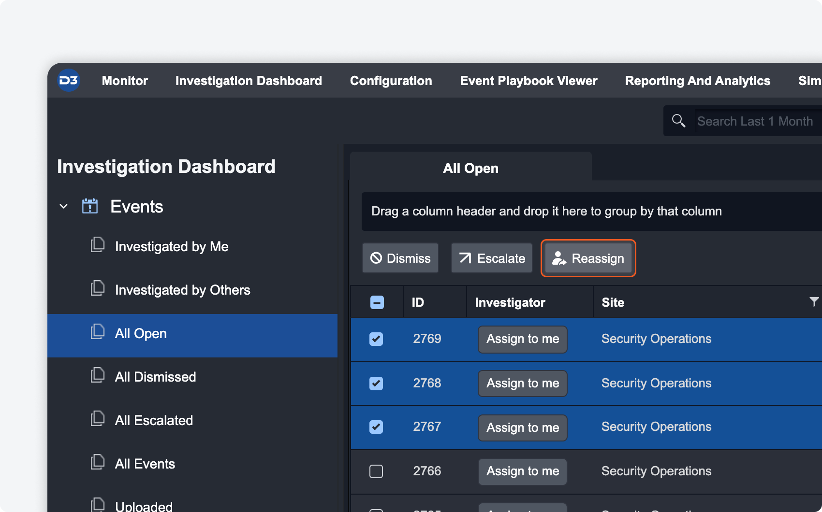Click the All Escalated document icon
Viewport: 822px width, 512px height.
98,419
